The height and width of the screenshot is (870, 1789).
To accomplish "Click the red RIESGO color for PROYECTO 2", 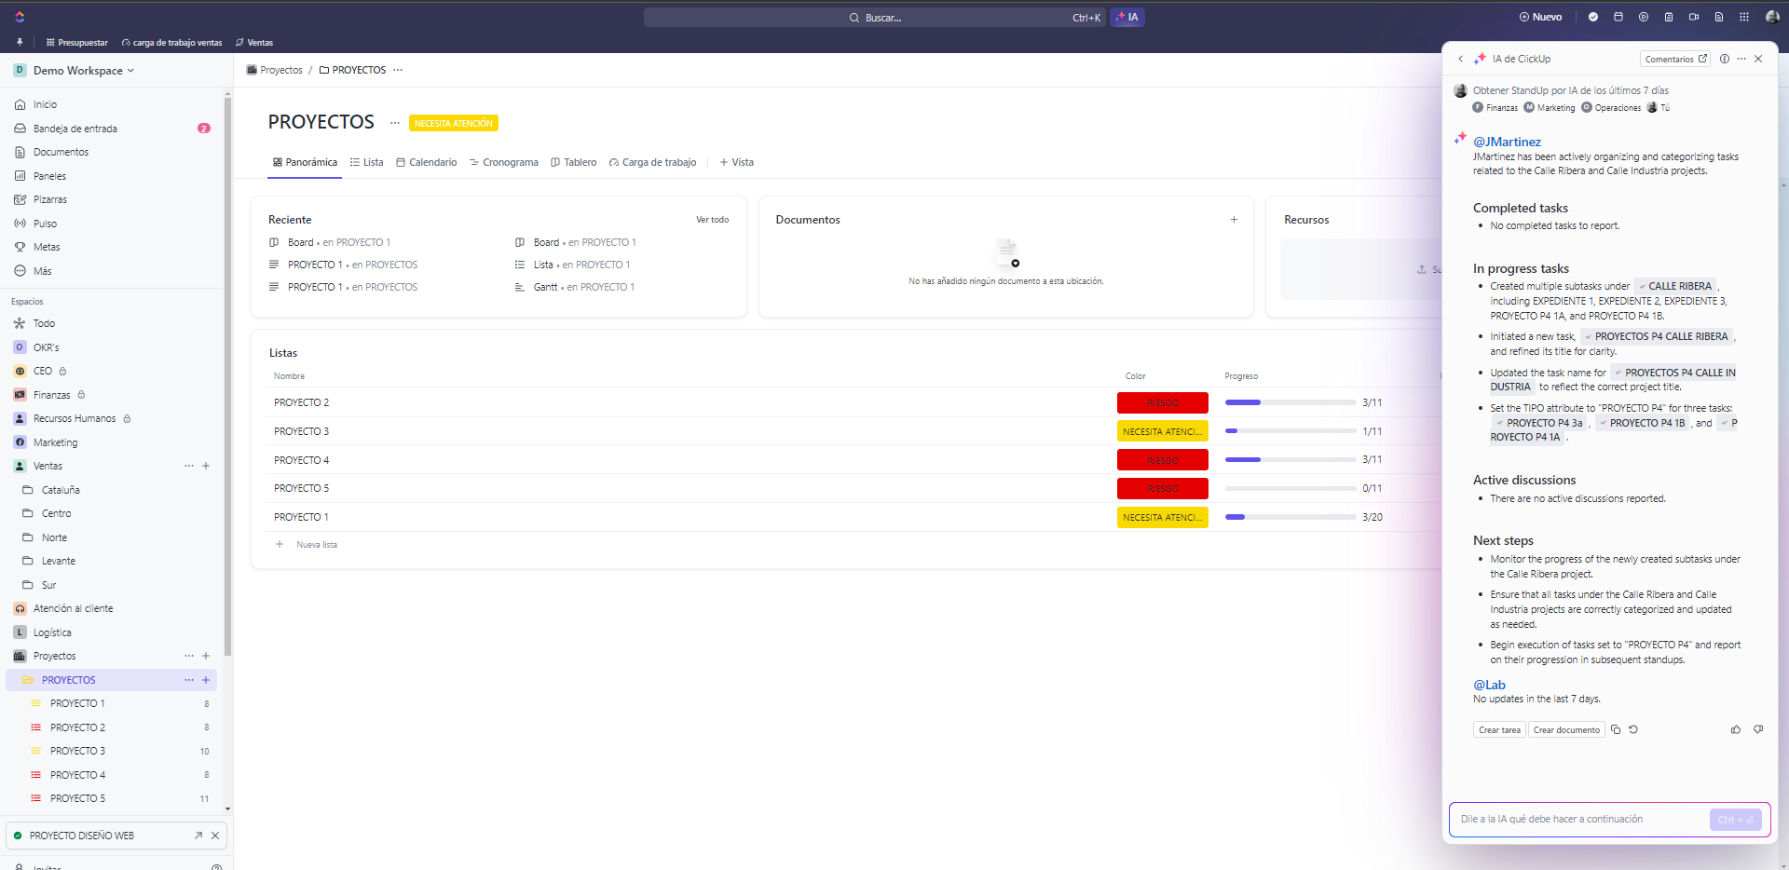I will [1162, 403].
